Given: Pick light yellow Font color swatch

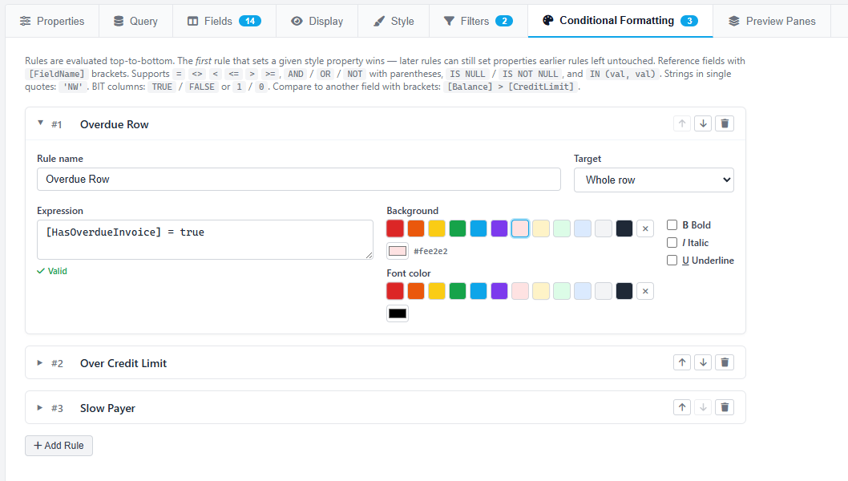Looking at the screenshot, I should (541, 291).
